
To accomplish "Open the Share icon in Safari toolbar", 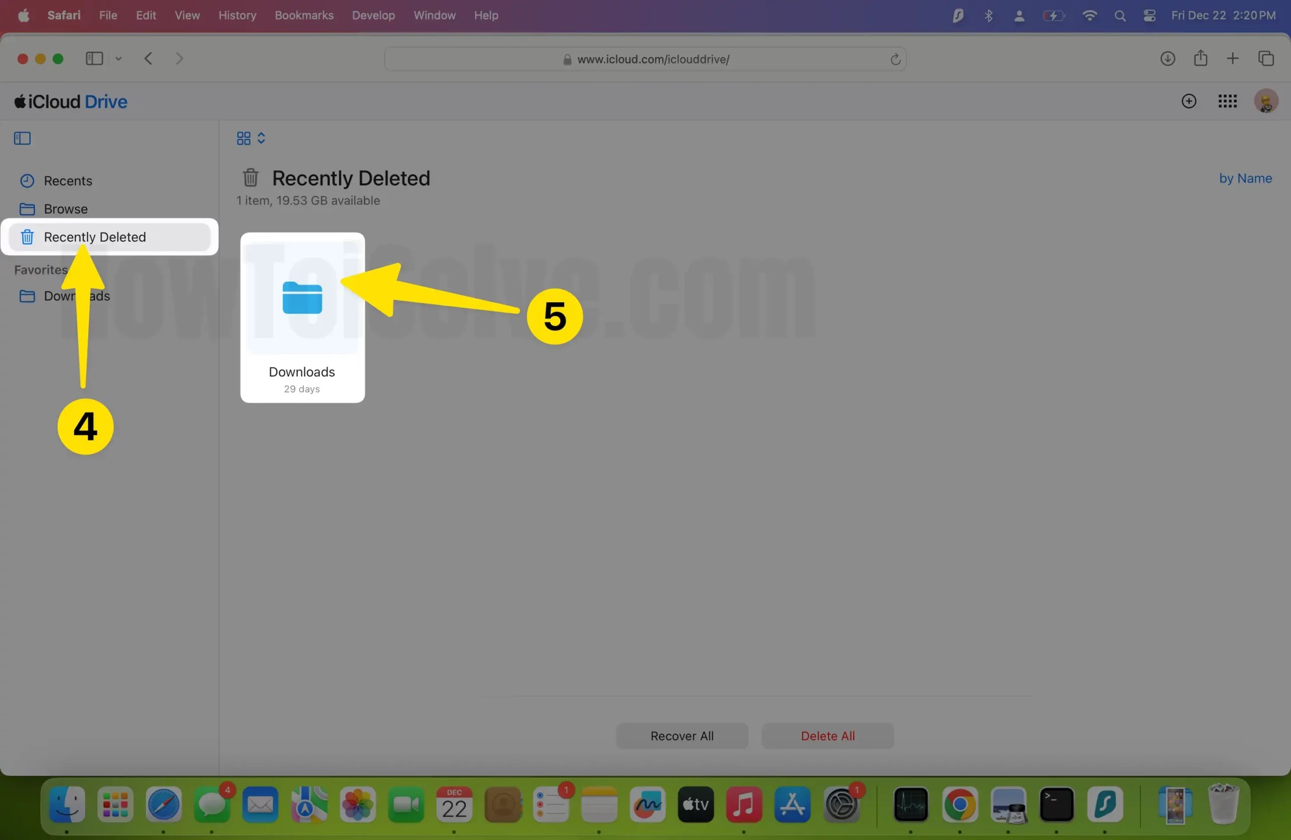I will (1200, 59).
